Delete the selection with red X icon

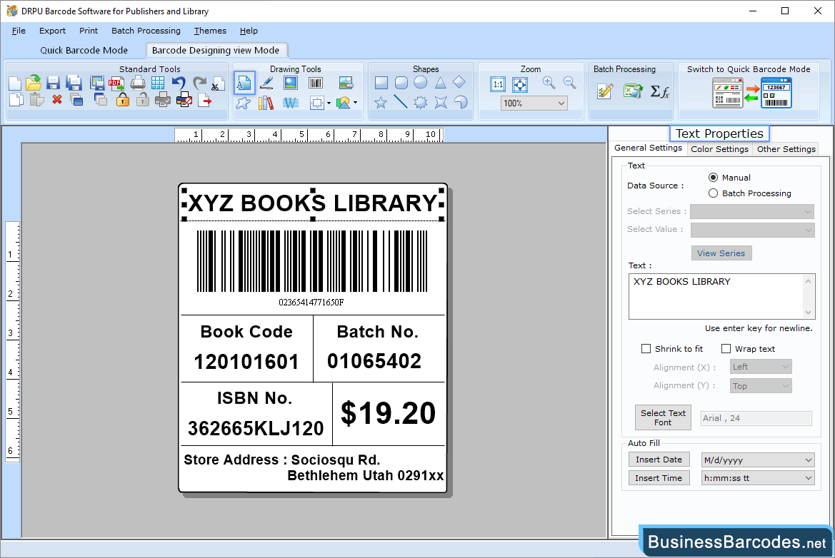click(57, 99)
